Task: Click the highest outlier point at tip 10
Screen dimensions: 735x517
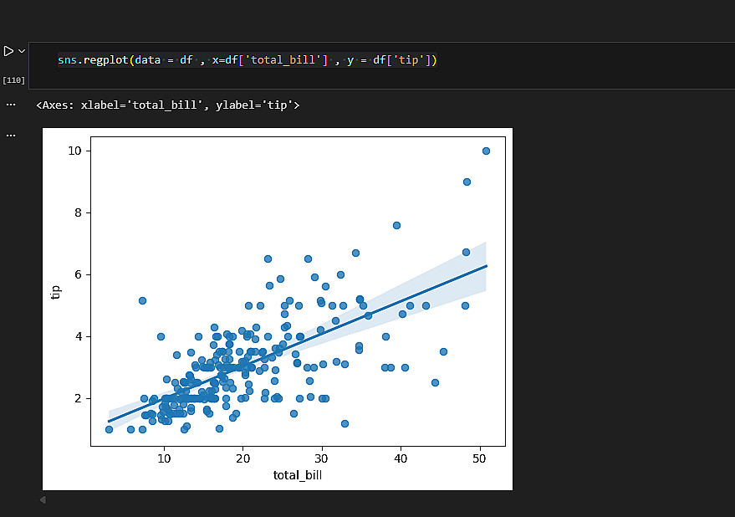Action: [x=486, y=151]
